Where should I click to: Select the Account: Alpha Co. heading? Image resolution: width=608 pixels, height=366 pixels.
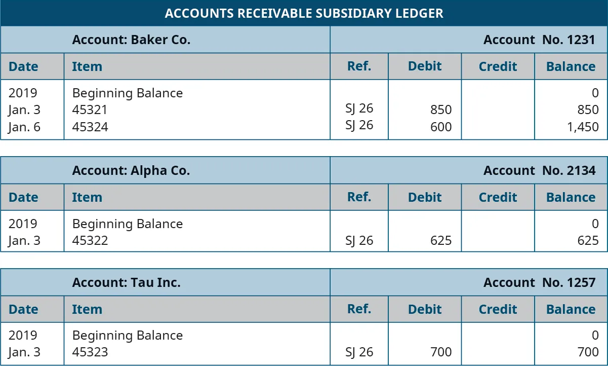tap(131, 170)
